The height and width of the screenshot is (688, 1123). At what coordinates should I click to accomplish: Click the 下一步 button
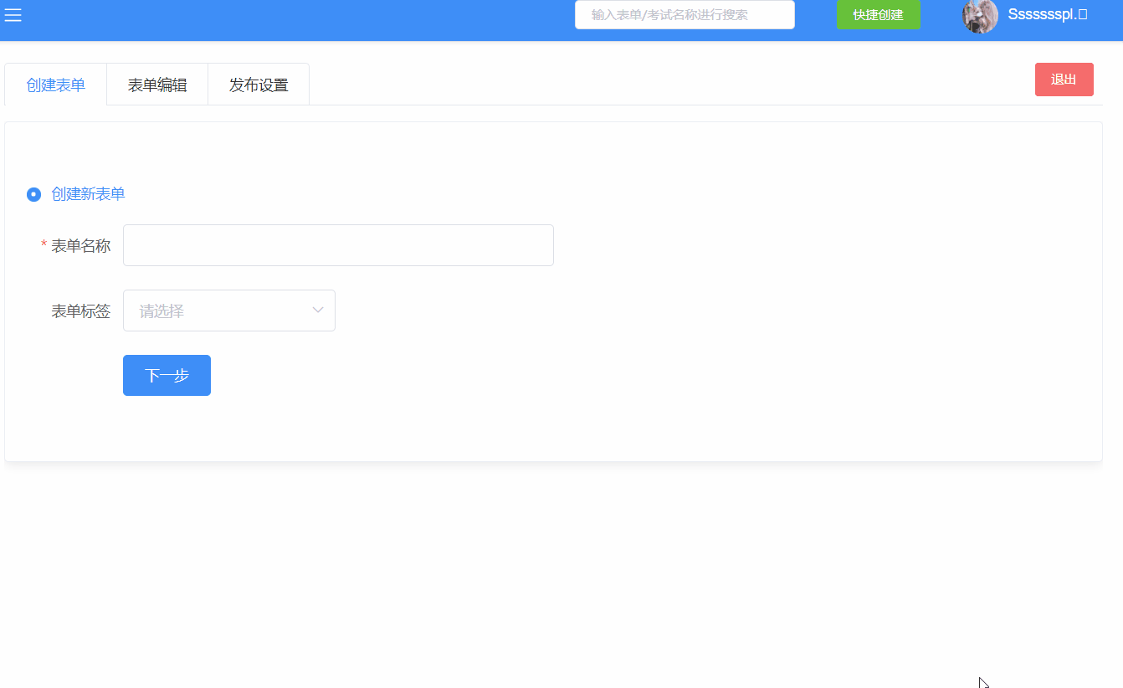pos(167,375)
